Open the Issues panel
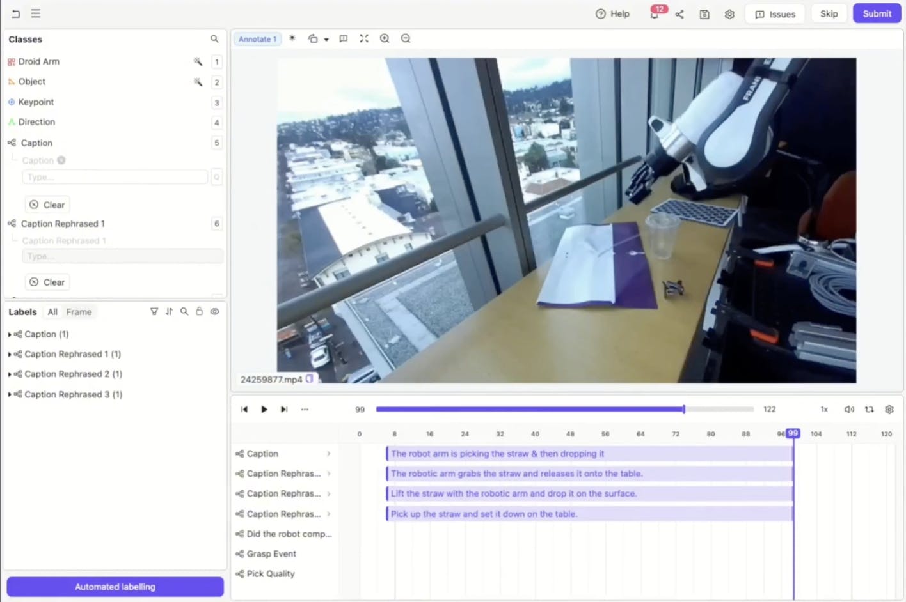 774,13
